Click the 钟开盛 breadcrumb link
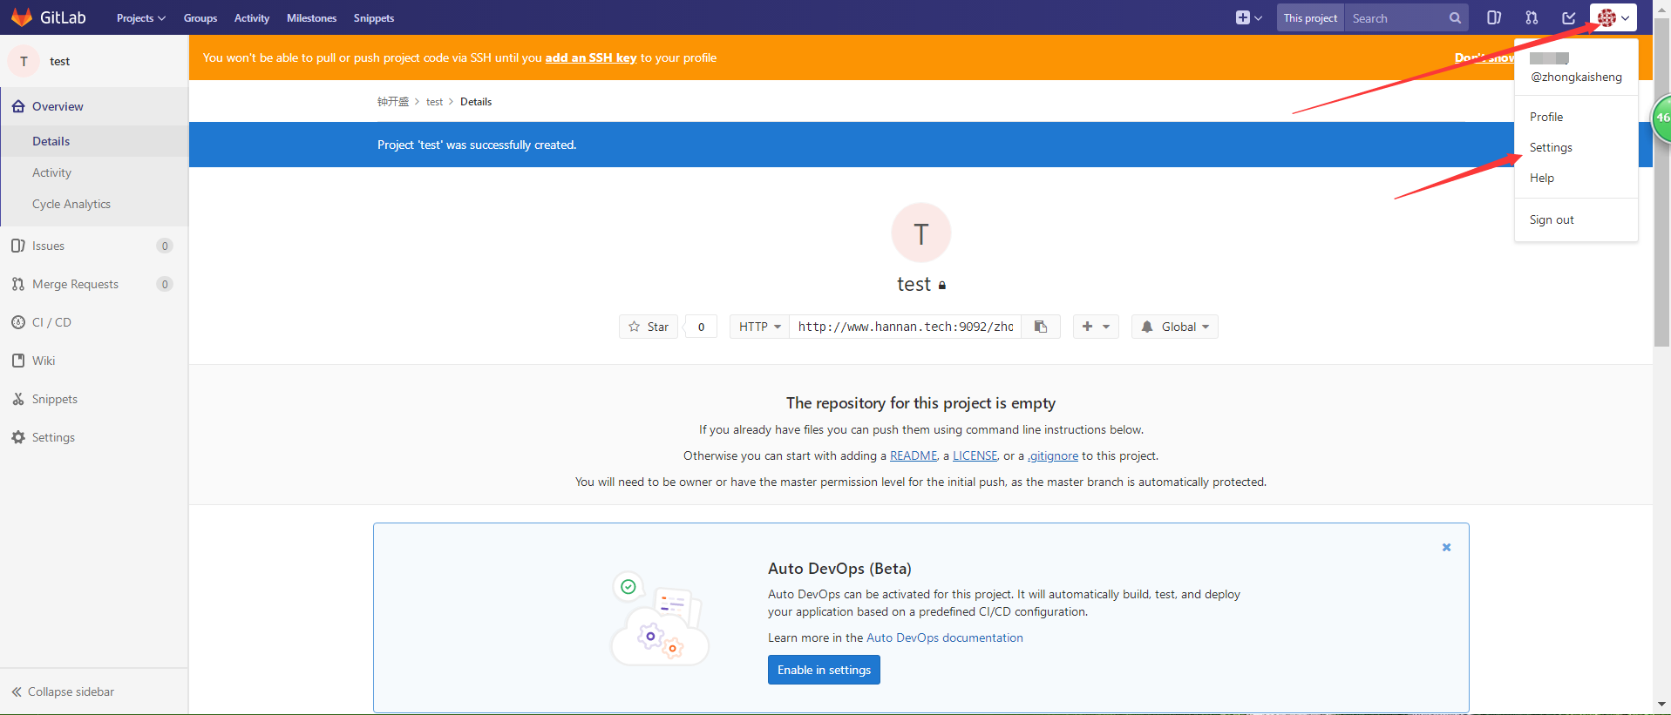The width and height of the screenshot is (1671, 715). click(x=393, y=102)
